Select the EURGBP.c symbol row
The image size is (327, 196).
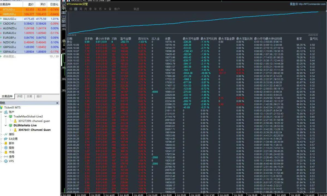coord(30,38)
